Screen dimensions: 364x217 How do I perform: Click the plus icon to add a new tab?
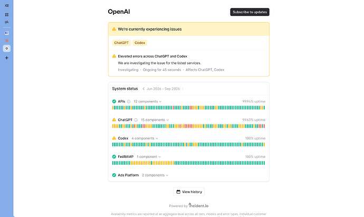[x=7, y=58]
